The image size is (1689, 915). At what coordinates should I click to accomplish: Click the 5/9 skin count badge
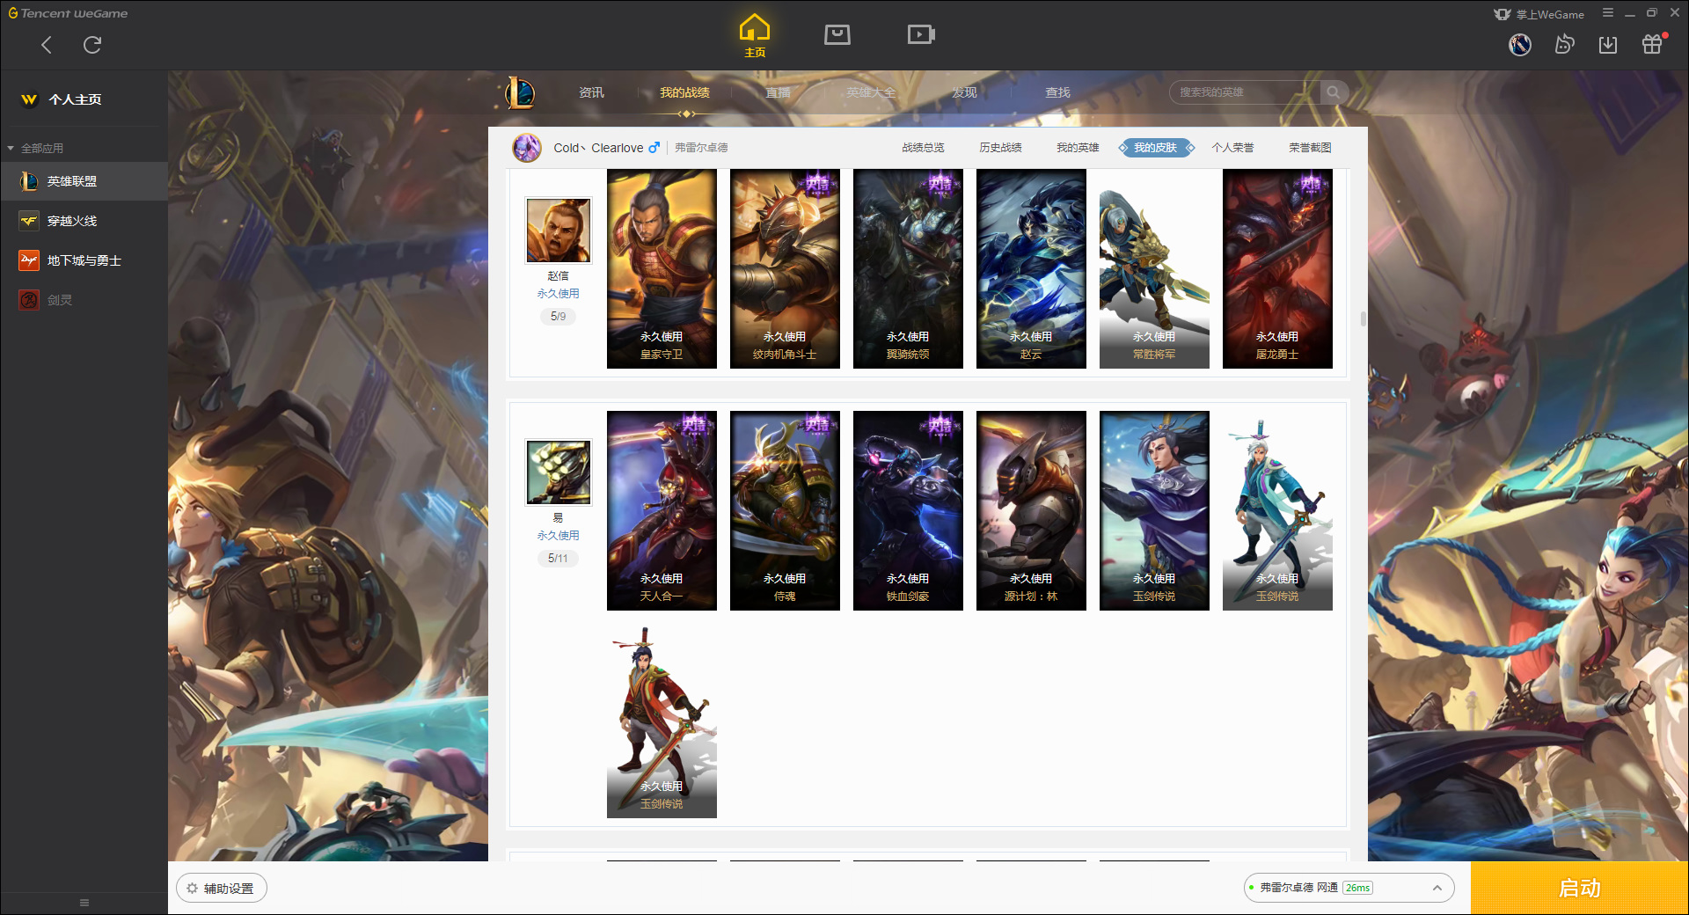pyautogui.click(x=559, y=316)
